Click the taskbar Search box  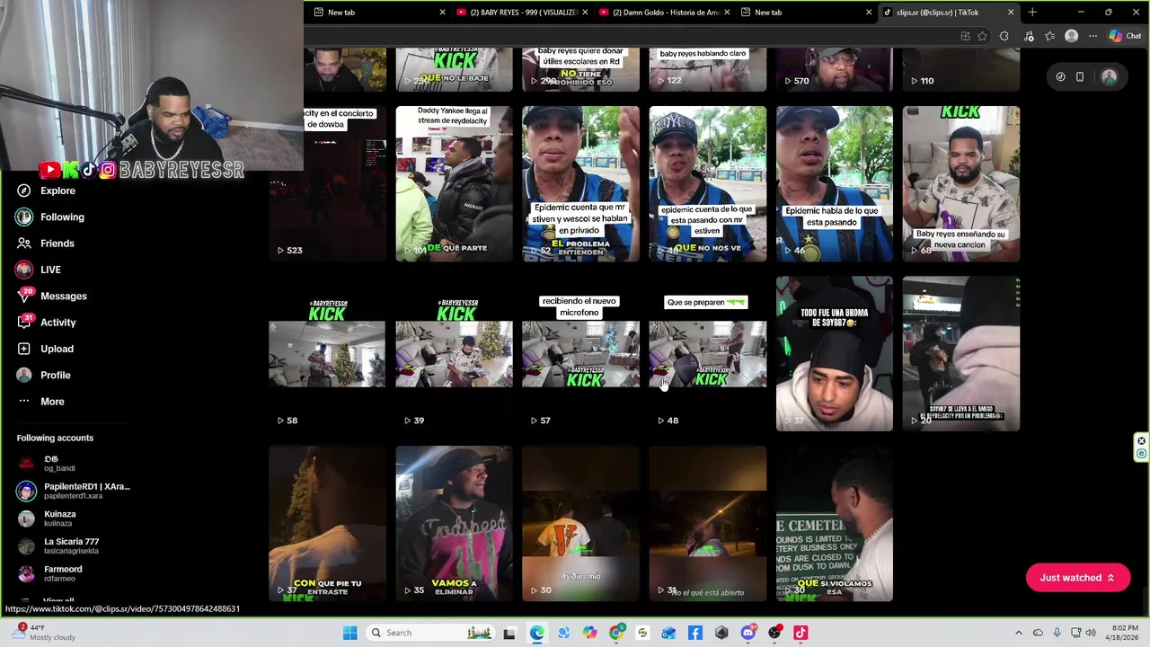tap(432, 633)
